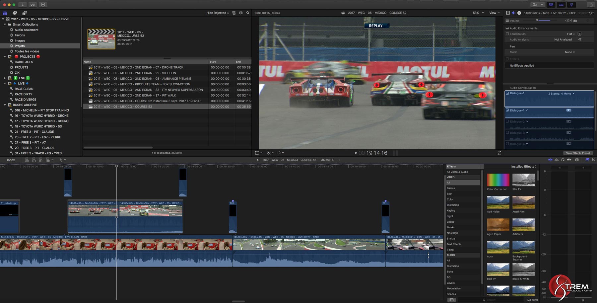Viewport: 597px width, 303px height.
Task: Open the timeline Index
Action: (x=11, y=160)
